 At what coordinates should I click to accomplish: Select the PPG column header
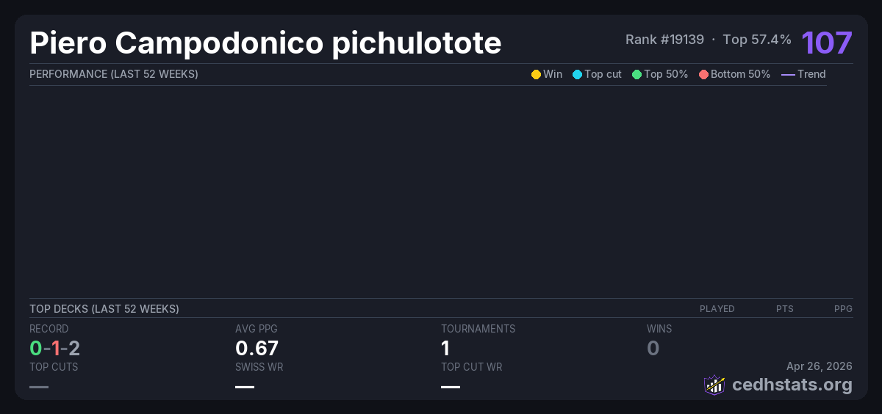(x=843, y=309)
